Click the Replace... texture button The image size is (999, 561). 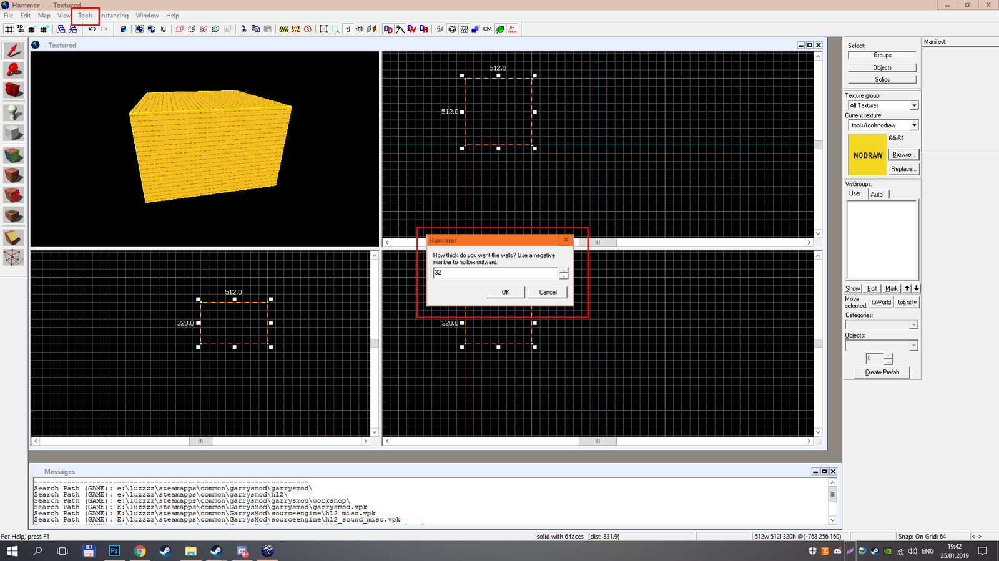point(903,169)
